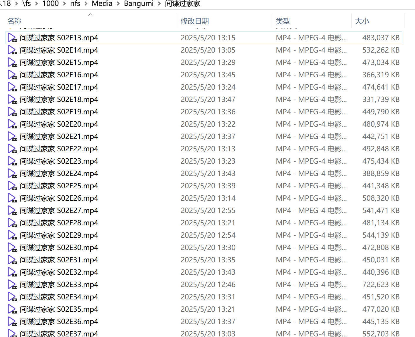This screenshot has width=415, height=337.
Task: Expand breadcrumb chevron after Media
Action: coord(118,4)
